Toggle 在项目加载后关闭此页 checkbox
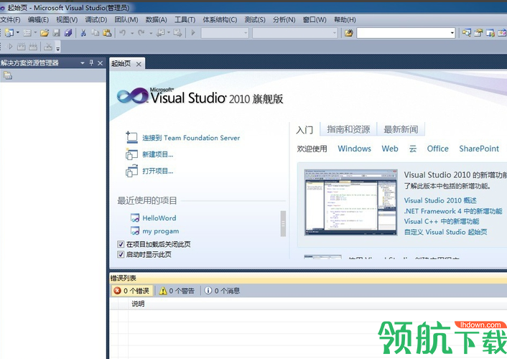The width and height of the screenshot is (507, 359). (x=121, y=244)
